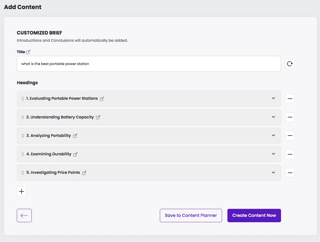The image size is (320, 242).
Task: Click the edit icon next to Title
Action: (28, 52)
